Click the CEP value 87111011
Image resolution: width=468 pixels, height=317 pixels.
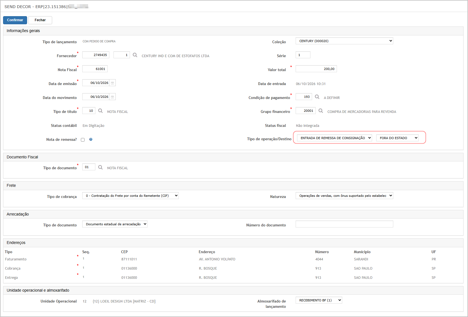129,259
